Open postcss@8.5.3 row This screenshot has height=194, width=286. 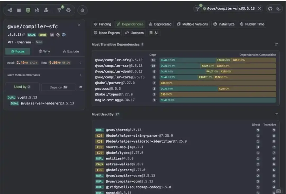click(108, 89)
